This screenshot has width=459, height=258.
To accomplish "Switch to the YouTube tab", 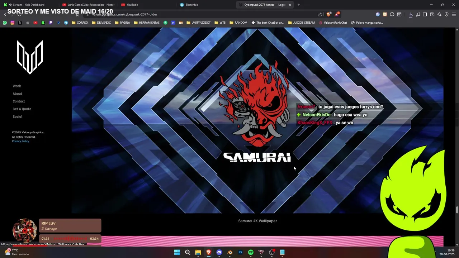I will (147, 5).
